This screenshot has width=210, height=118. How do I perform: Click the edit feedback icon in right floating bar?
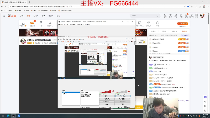(205, 110)
